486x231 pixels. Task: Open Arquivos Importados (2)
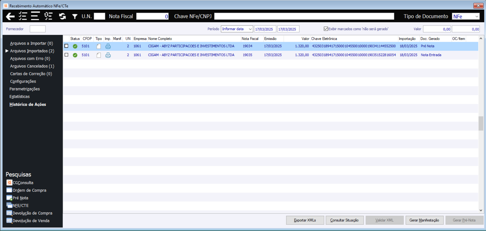(32, 51)
